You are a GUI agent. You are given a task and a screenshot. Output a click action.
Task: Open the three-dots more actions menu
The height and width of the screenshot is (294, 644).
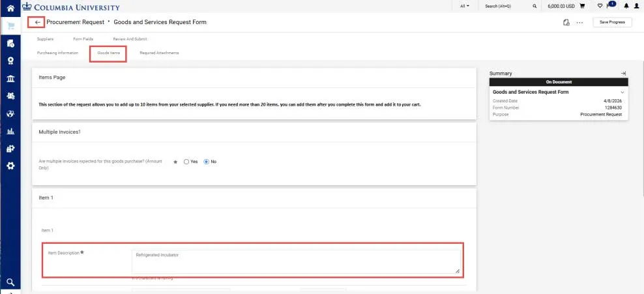pos(579,23)
